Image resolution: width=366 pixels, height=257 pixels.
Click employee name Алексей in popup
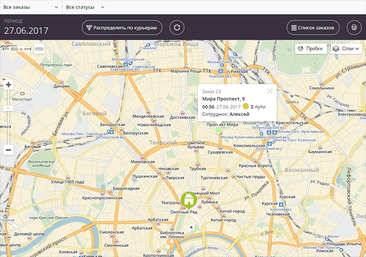239,114
